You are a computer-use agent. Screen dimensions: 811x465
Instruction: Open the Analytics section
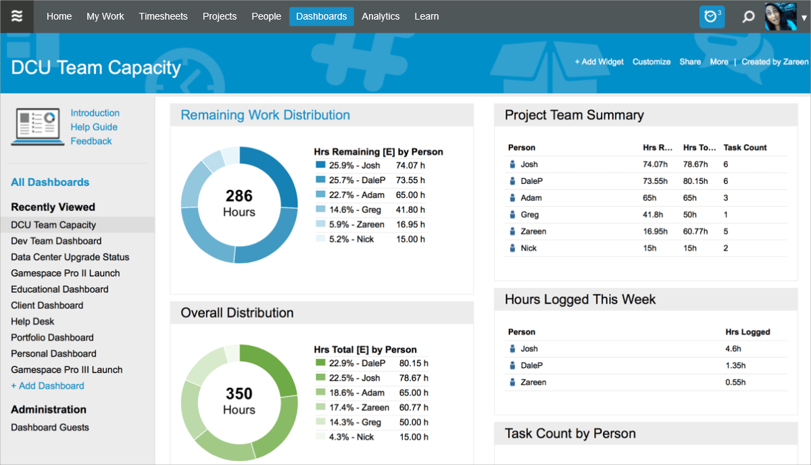pos(380,16)
